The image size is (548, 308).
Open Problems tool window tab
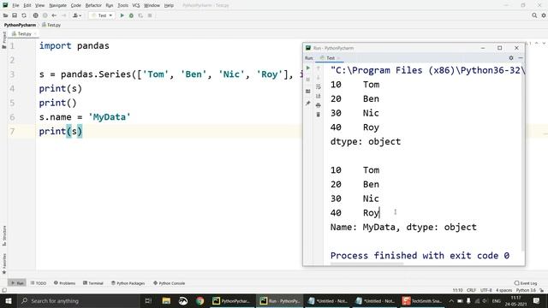[x=65, y=283]
